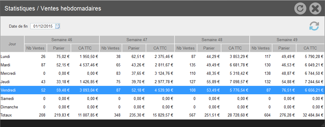Screen dimensions: 325x127
Task: Select the highlighted Vendredi row
Action: tap(163, 90)
